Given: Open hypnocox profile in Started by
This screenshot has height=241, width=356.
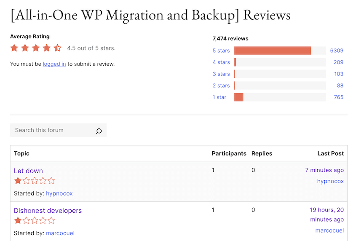Looking at the screenshot, I should [x=59, y=193].
